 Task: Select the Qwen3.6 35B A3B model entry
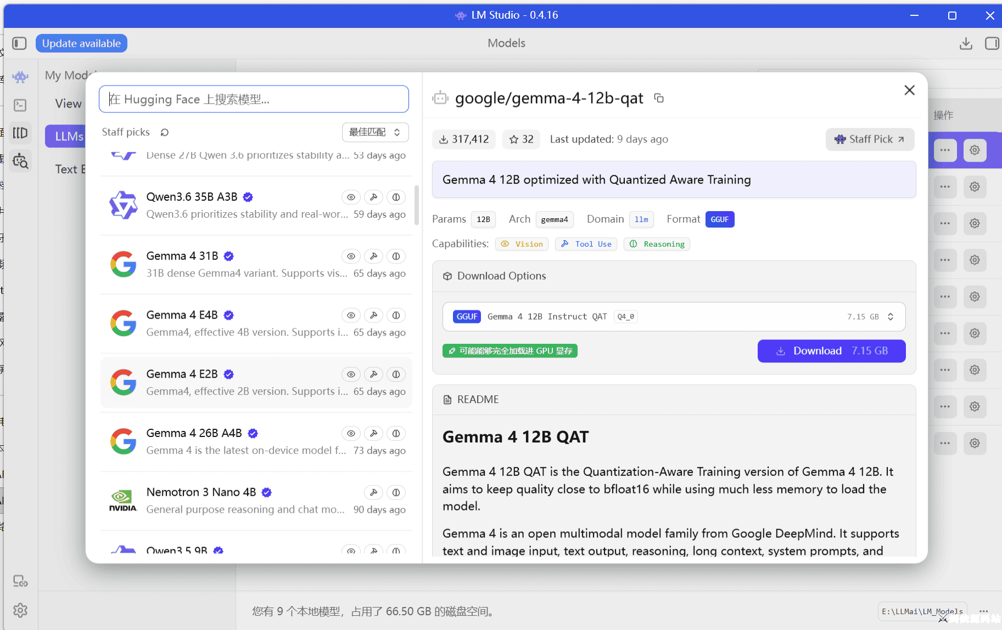[x=256, y=206]
